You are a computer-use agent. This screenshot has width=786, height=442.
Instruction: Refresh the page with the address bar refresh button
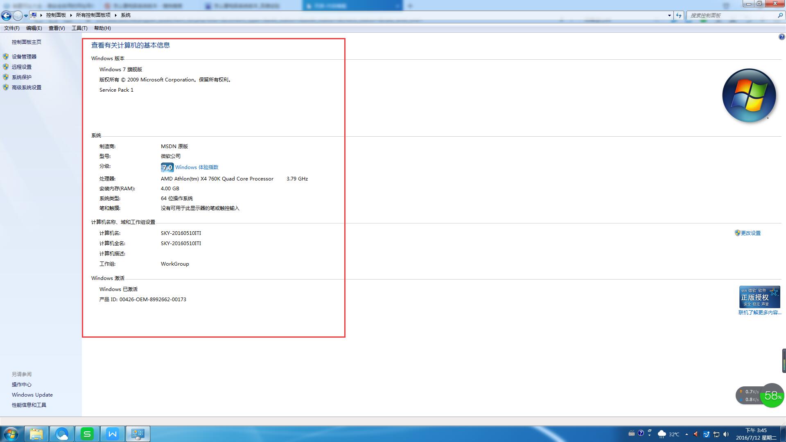tap(679, 15)
